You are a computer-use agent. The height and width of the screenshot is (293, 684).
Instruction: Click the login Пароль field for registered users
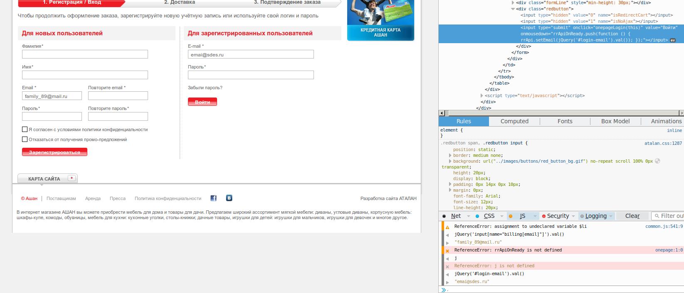251,75
